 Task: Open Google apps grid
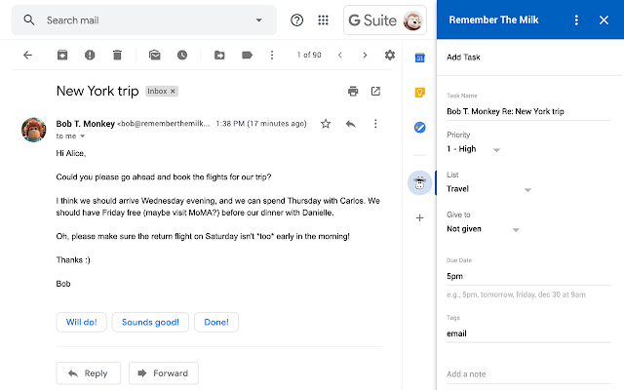pyautogui.click(x=323, y=19)
